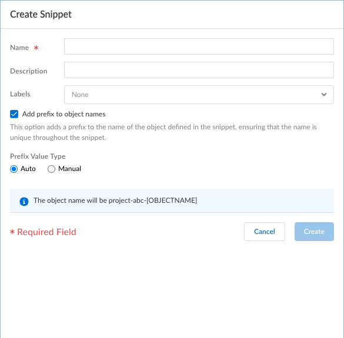This screenshot has width=344, height=338.
Task: Focus the Description input field
Action: pos(199,70)
